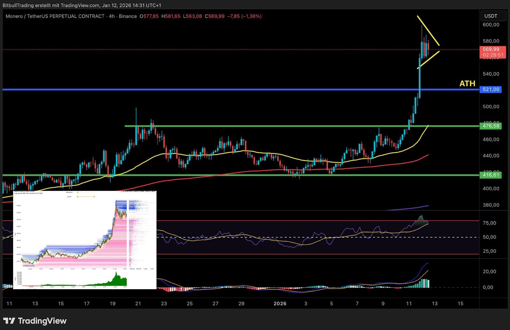Click the TradingView logo icon
Screen dimensions: 510x330
click(x=9, y=321)
